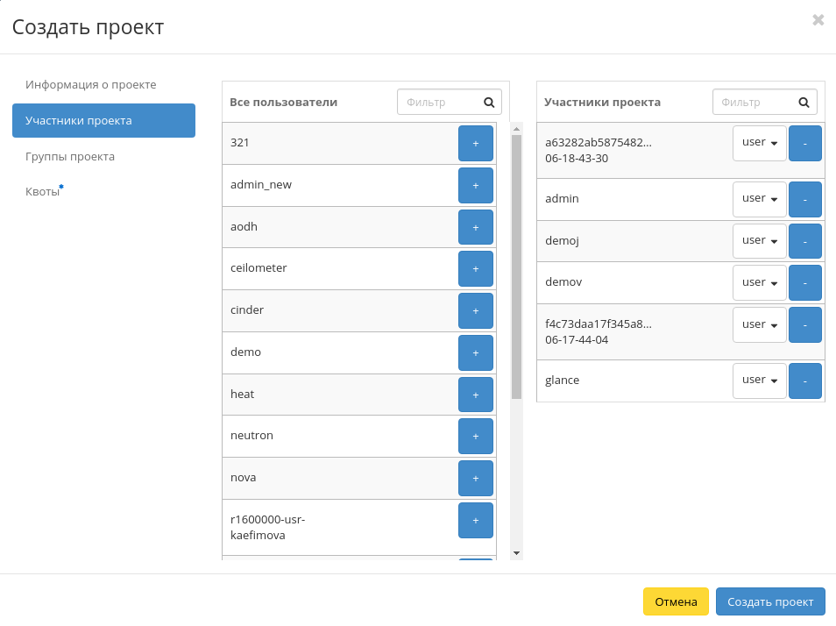Viewport: 836px width, 626px height.
Task: Click plus button next to ceilometer
Action: click(x=475, y=268)
